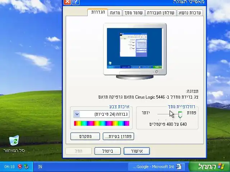Click the screen resolution slider thumb
Screen dimensions: 230x172
coord(180,115)
